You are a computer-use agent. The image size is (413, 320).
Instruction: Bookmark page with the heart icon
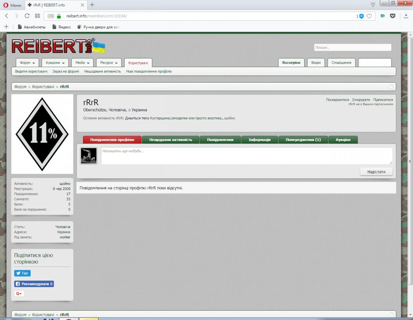tap(369, 16)
